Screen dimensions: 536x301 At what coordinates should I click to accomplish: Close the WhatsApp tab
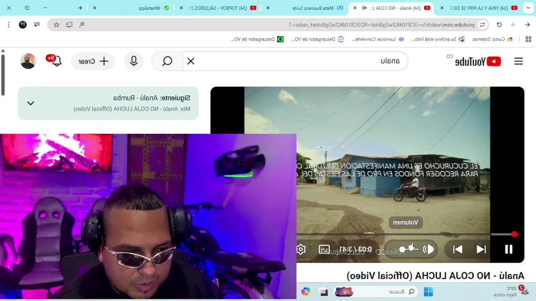95,8
